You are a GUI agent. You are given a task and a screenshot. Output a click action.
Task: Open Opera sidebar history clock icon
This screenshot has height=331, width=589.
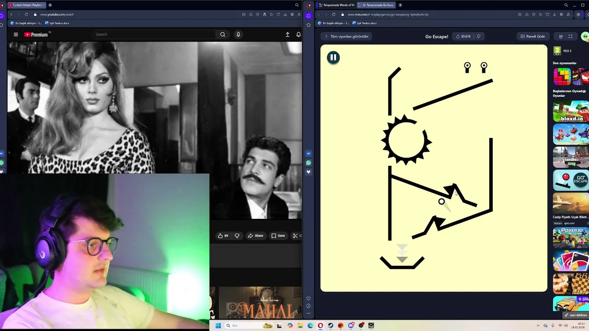tap(308, 306)
